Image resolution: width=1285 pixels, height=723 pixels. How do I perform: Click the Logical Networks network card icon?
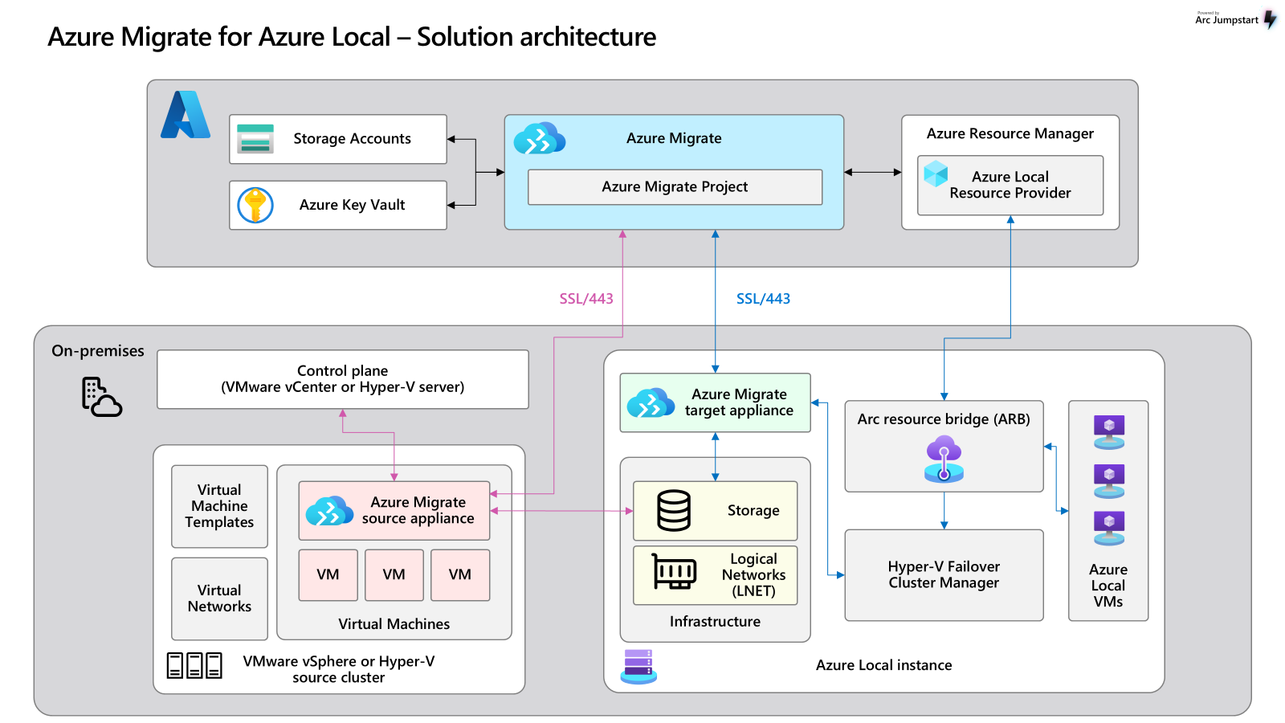coord(674,572)
